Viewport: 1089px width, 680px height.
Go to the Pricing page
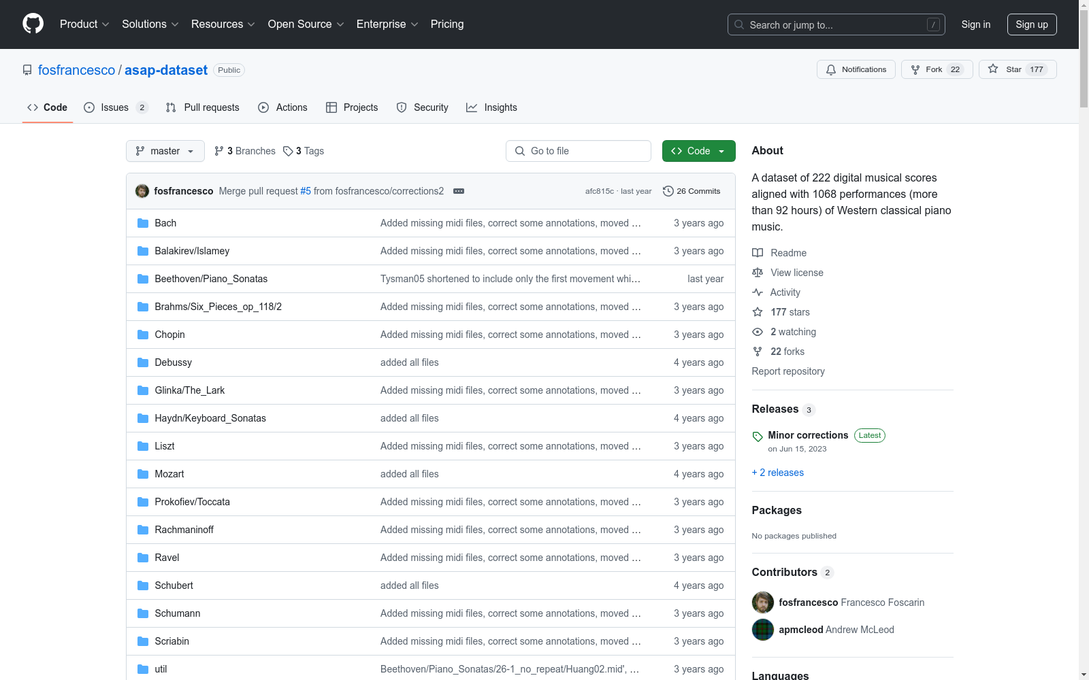pyautogui.click(x=447, y=24)
